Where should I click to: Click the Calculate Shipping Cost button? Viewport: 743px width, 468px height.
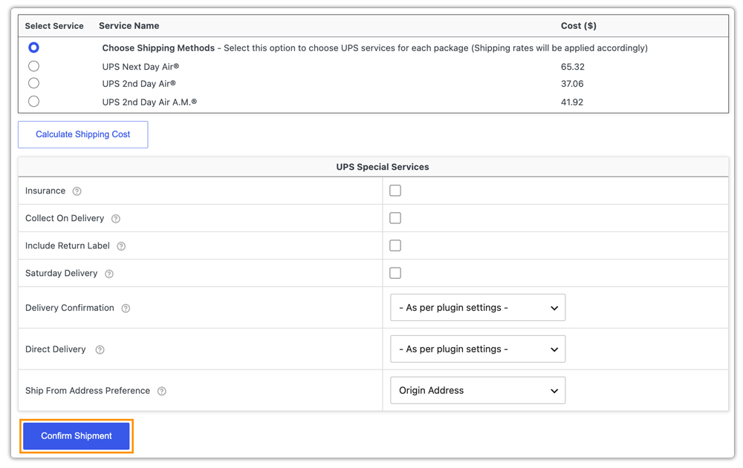(x=83, y=134)
